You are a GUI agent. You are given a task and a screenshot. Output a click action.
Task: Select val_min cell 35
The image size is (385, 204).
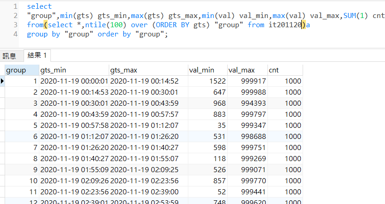click(207, 126)
